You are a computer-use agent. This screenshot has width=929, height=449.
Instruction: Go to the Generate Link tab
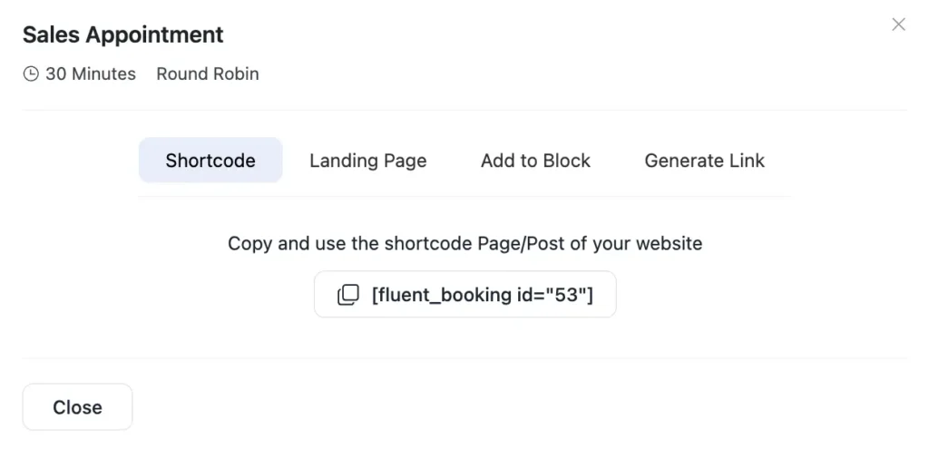click(704, 161)
